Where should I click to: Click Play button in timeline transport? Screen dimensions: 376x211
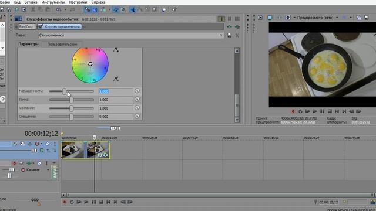(86, 202)
